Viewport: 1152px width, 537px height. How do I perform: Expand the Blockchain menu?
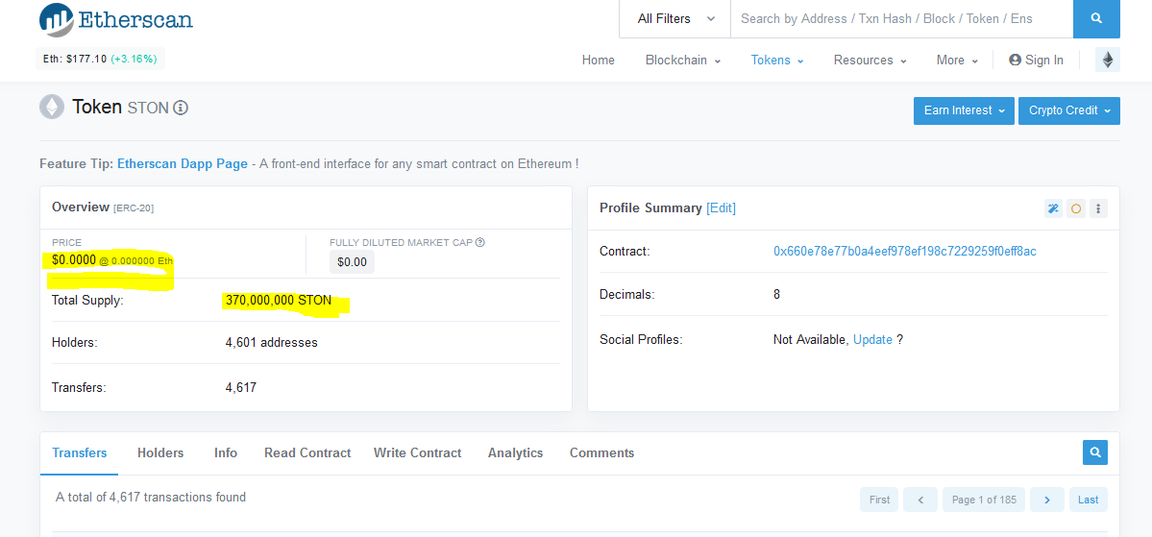pyautogui.click(x=682, y=60)
